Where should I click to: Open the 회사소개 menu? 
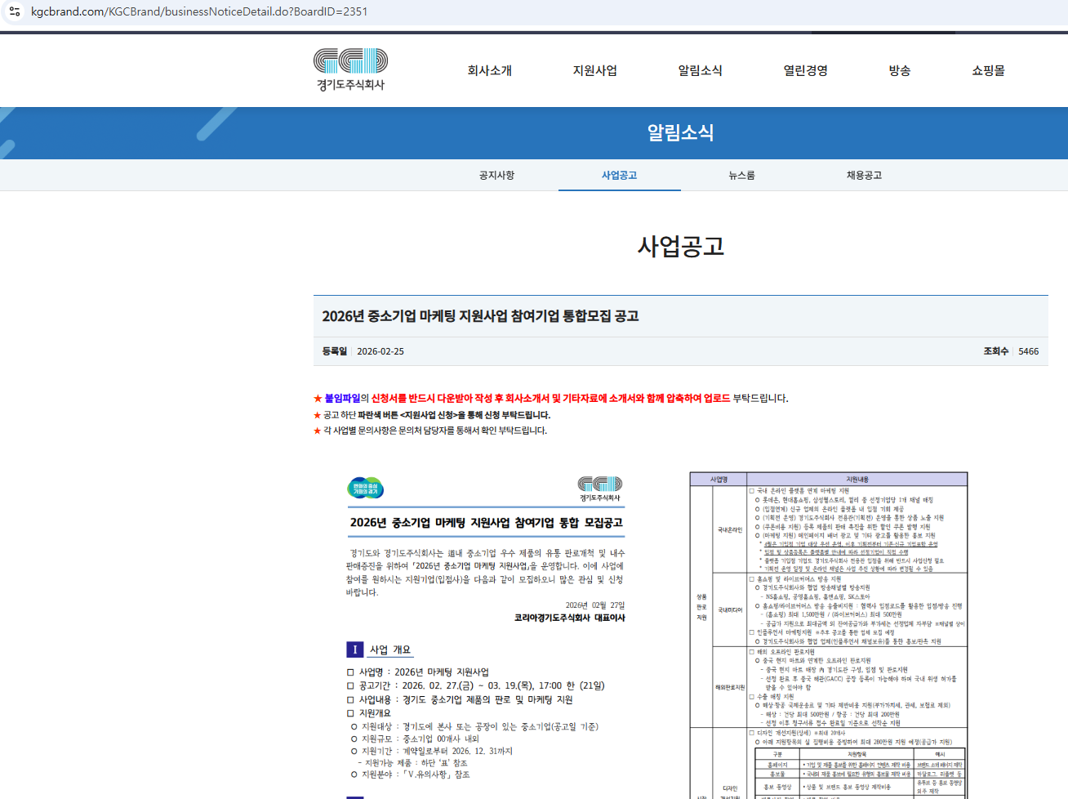tap(489, 71)
